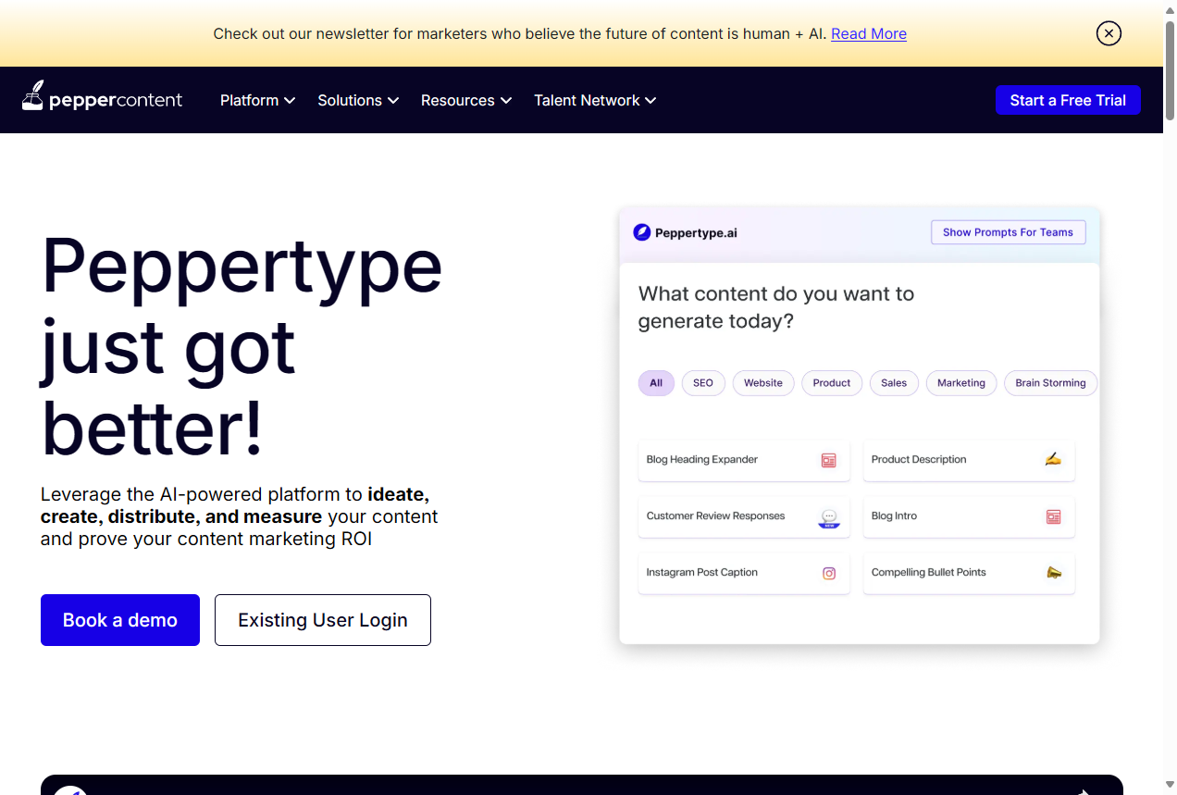Image resolution: width=1177 pixels, height=795 pixels.
Task: Click the Peppertype.ai circular logo icon
Action: [640, 232]
